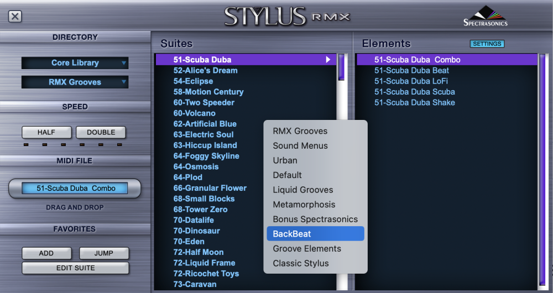Choose Default from popup menu
Image resolution: width=553 pixels, height=293 pixels.
click(315, 175)
